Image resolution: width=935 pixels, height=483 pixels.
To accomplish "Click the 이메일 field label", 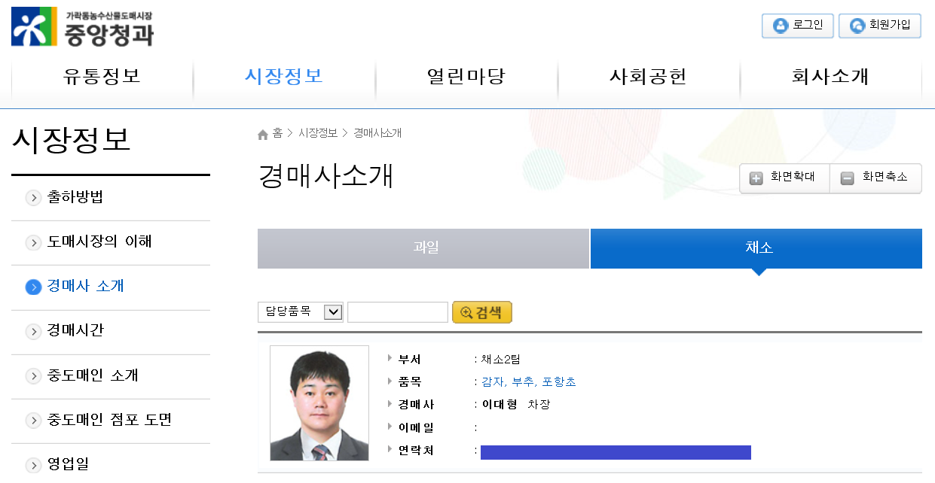I will pos(416,428).
